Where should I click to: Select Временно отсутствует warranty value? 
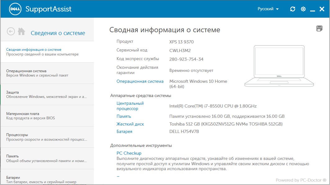coord(191,71)
